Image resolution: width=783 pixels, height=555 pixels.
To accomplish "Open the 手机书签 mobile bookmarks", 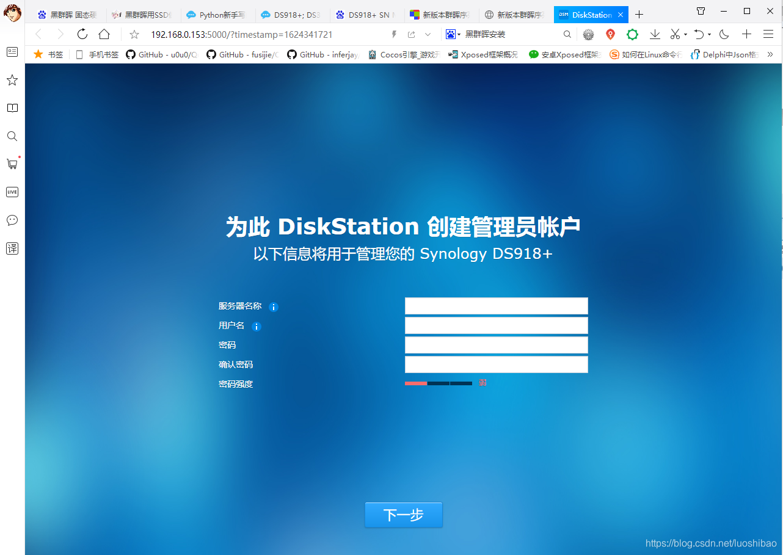I will (98, 54).
